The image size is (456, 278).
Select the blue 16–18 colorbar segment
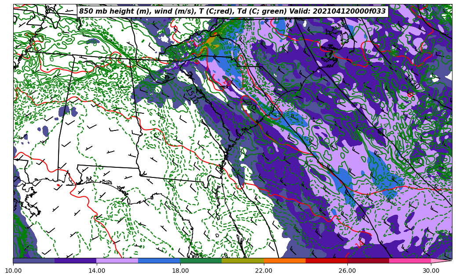[159, 260]
